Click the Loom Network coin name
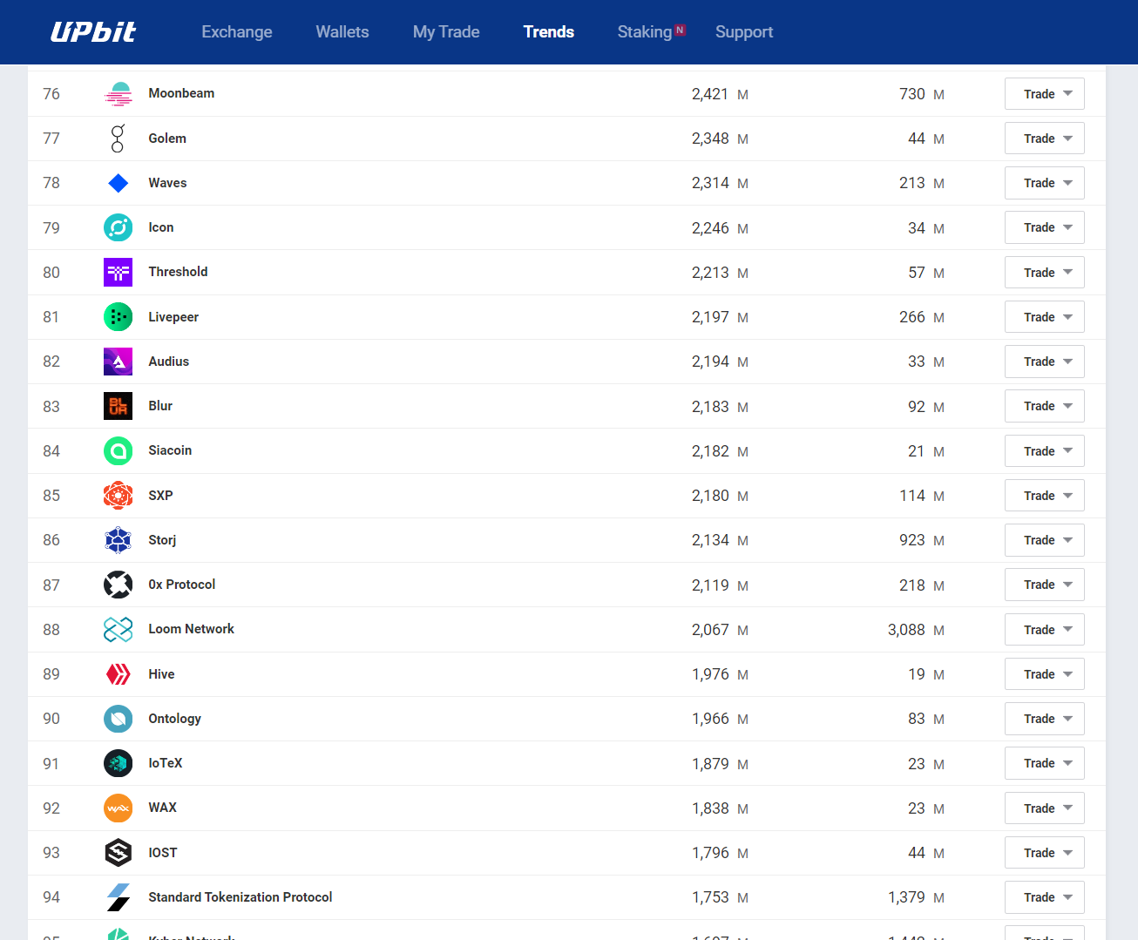 click(x=192, y=629)
